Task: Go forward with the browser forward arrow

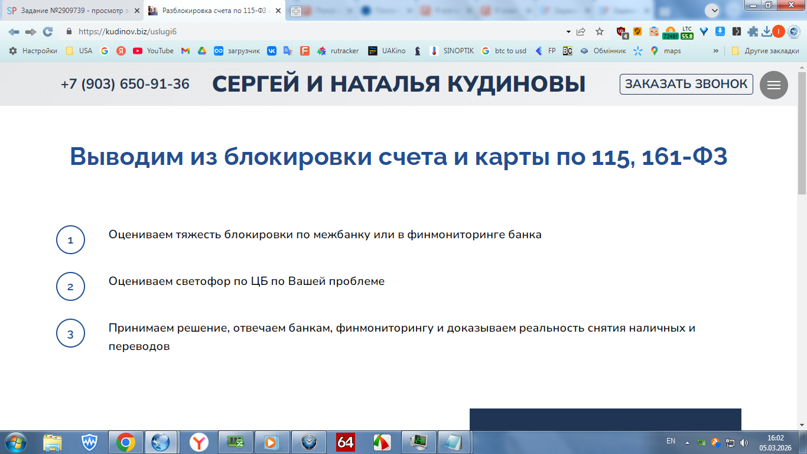Action: click(x=31, y=31)
